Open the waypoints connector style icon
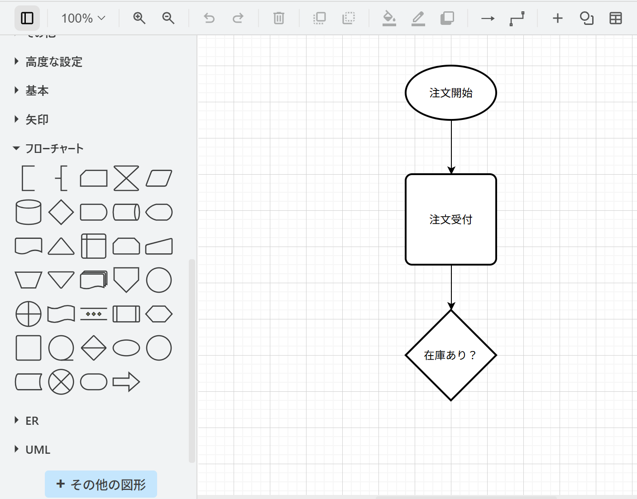Screen dimensions: 637x499 (x=517, y=18)
